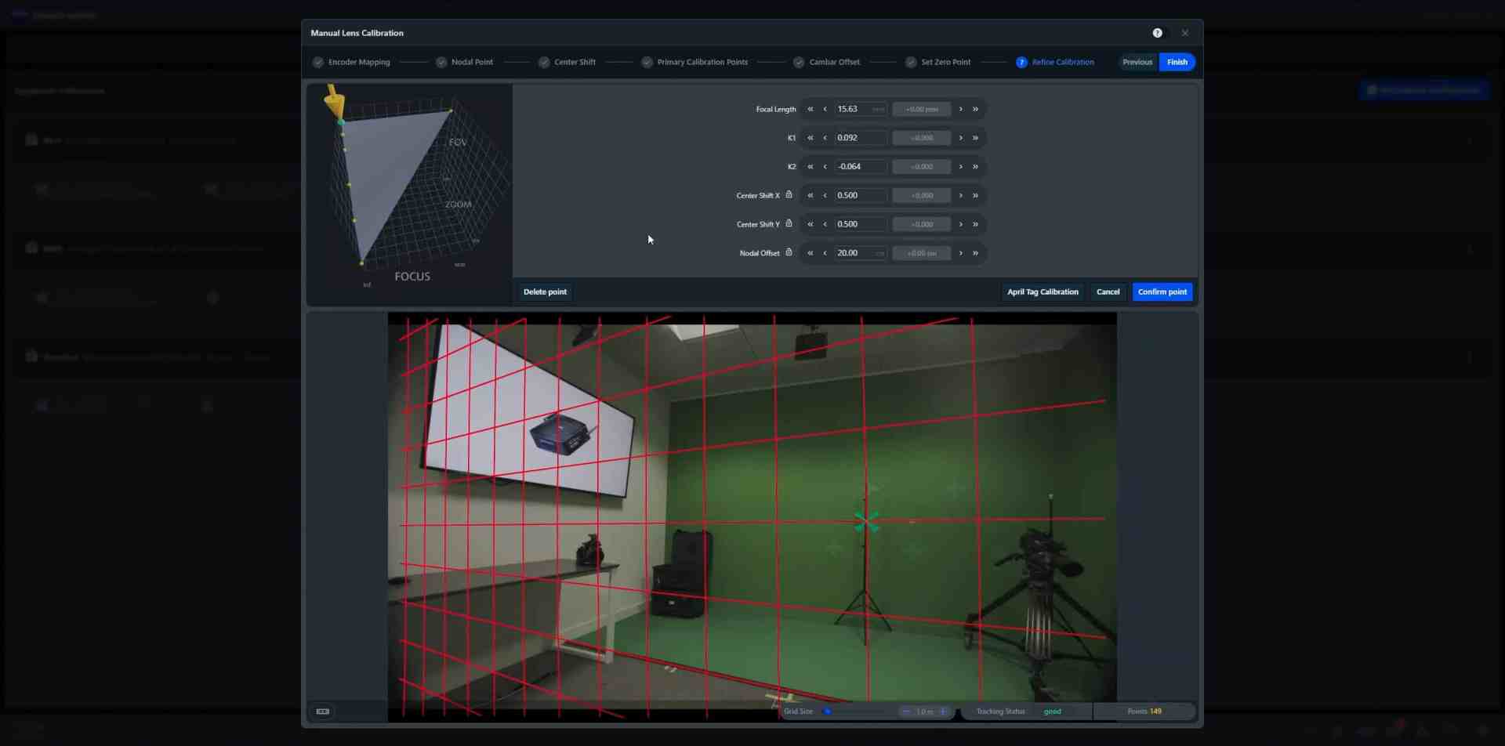1505x746 pixels.
Task: Toggle the lock beside Center Shift Y
Action: click(789, 223)
